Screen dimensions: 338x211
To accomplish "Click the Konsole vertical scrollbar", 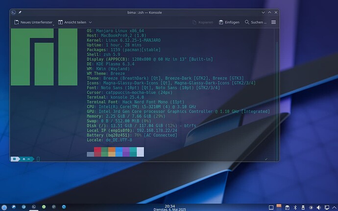I will [x=277, y=95].
